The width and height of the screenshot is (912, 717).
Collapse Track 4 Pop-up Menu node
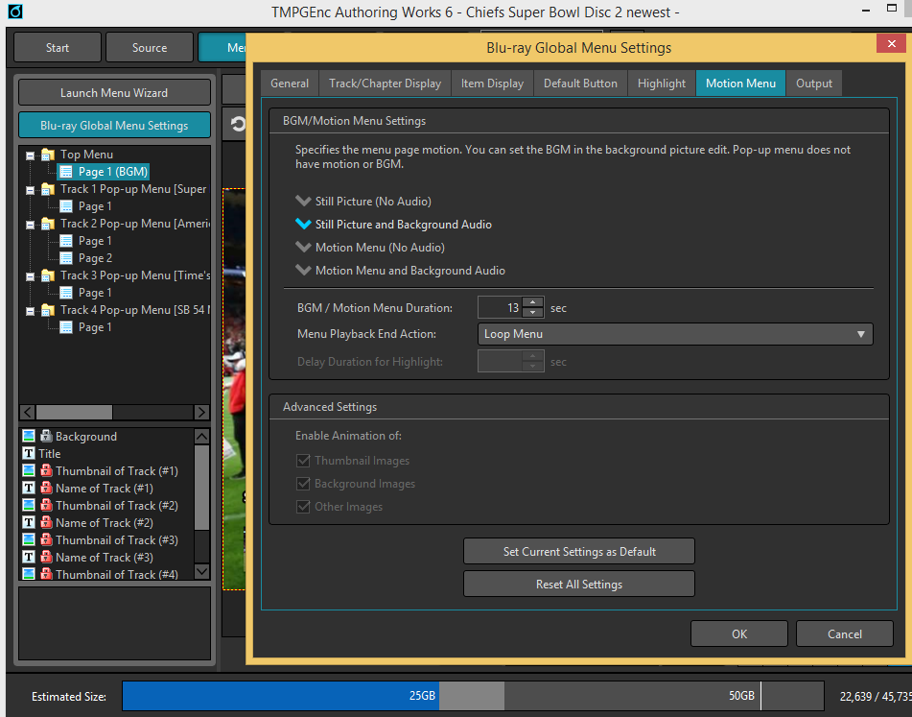(31, 311)
